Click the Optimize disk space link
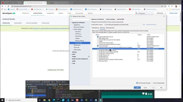 click(x=151, y=25)
